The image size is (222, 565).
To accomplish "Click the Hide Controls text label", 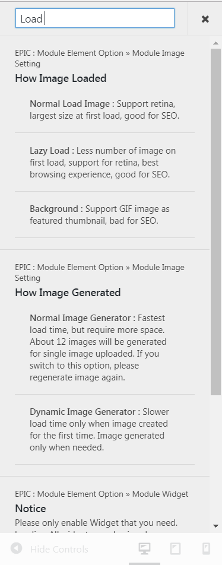I will click(59, 549).
